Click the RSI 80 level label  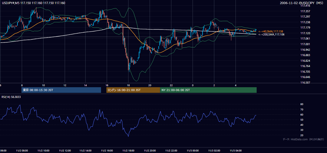(x=302, y=104)
